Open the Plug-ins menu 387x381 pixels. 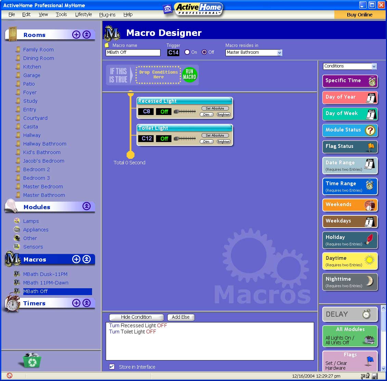point(107,14)
